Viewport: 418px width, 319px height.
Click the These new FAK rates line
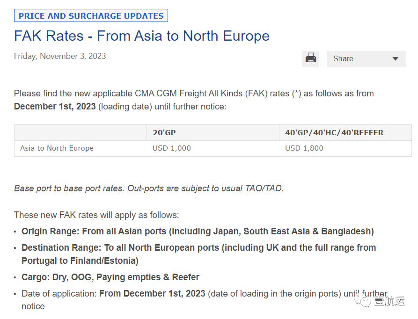[96, 215]
